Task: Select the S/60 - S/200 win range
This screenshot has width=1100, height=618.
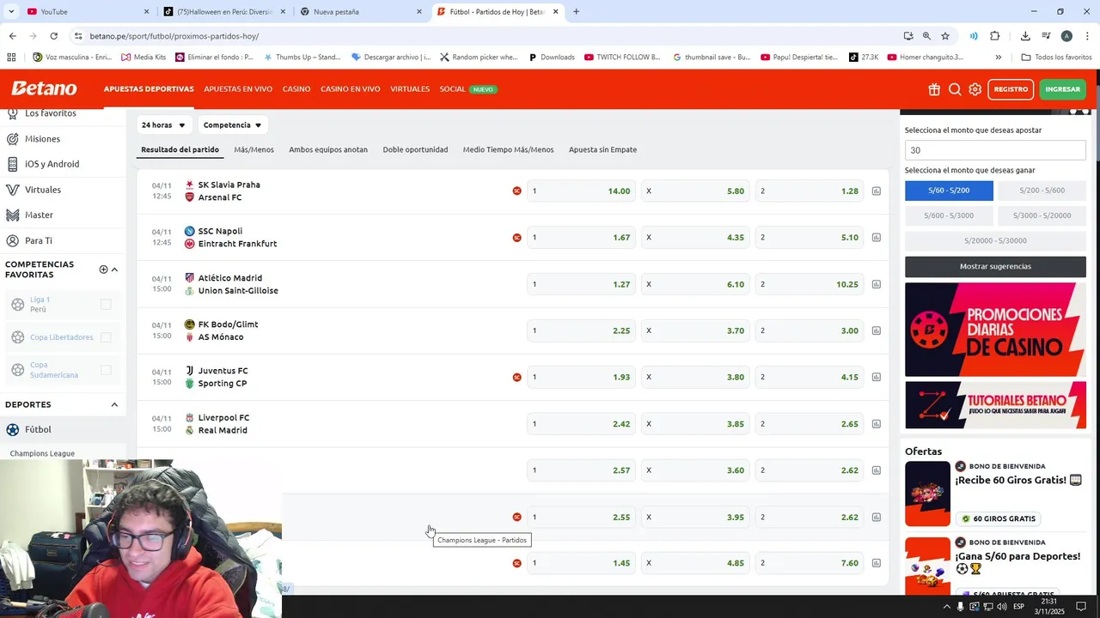Action: coord(949,191)
